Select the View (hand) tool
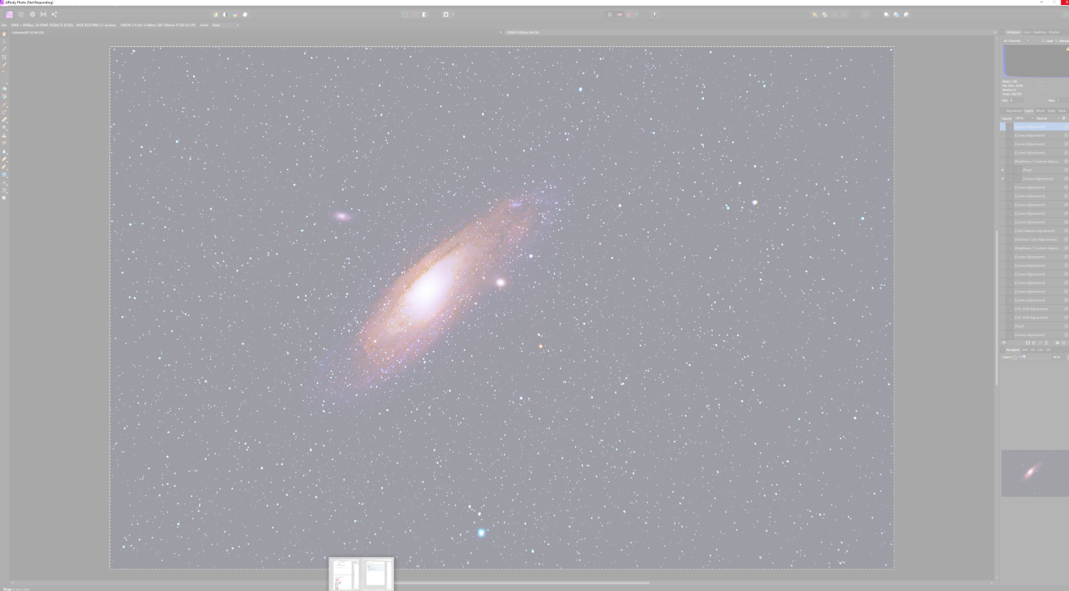 (4, 33)
